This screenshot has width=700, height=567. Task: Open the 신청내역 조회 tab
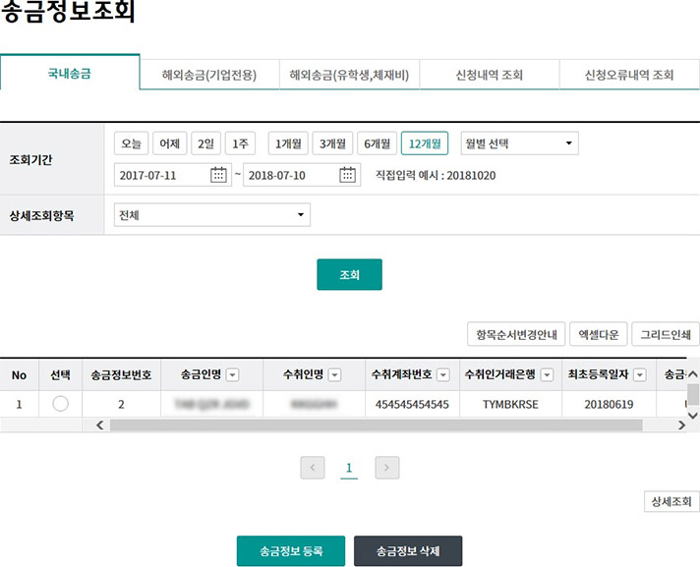pos(489,75)
